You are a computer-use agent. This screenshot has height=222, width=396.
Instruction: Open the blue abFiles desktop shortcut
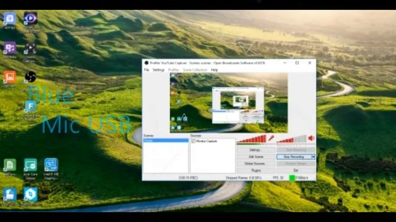click(x=10, y=18)
